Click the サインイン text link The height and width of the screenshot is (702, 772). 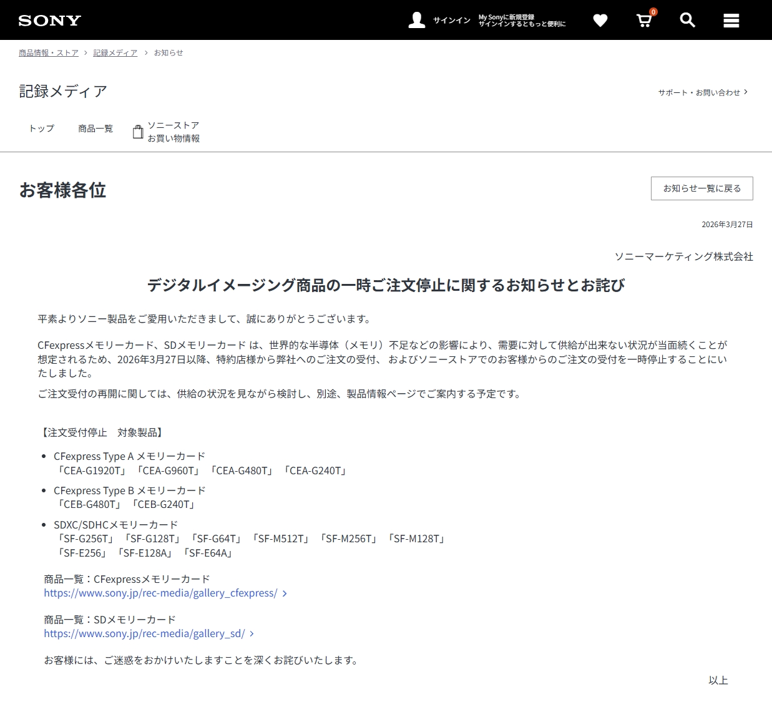point(452,21)
